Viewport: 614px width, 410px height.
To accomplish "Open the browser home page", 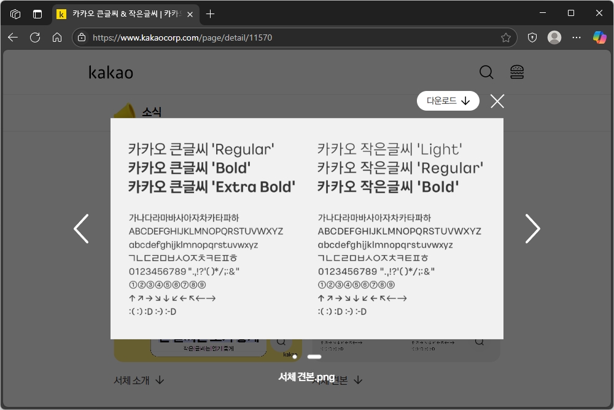I will pyautogui.click(x=57, y=37).
